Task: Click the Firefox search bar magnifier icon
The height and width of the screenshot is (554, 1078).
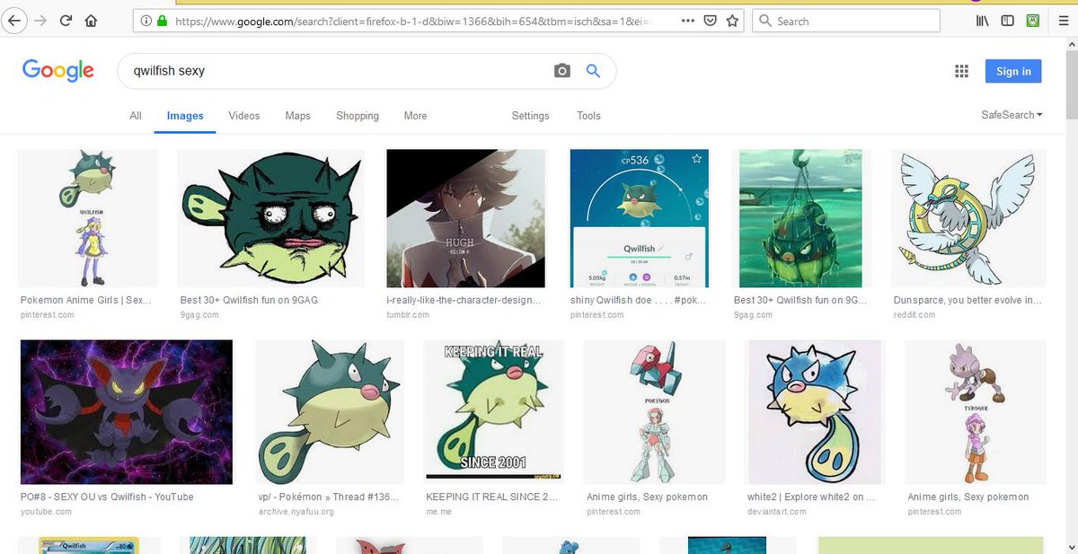Action: pyautogui.click(x=765, y=21)
